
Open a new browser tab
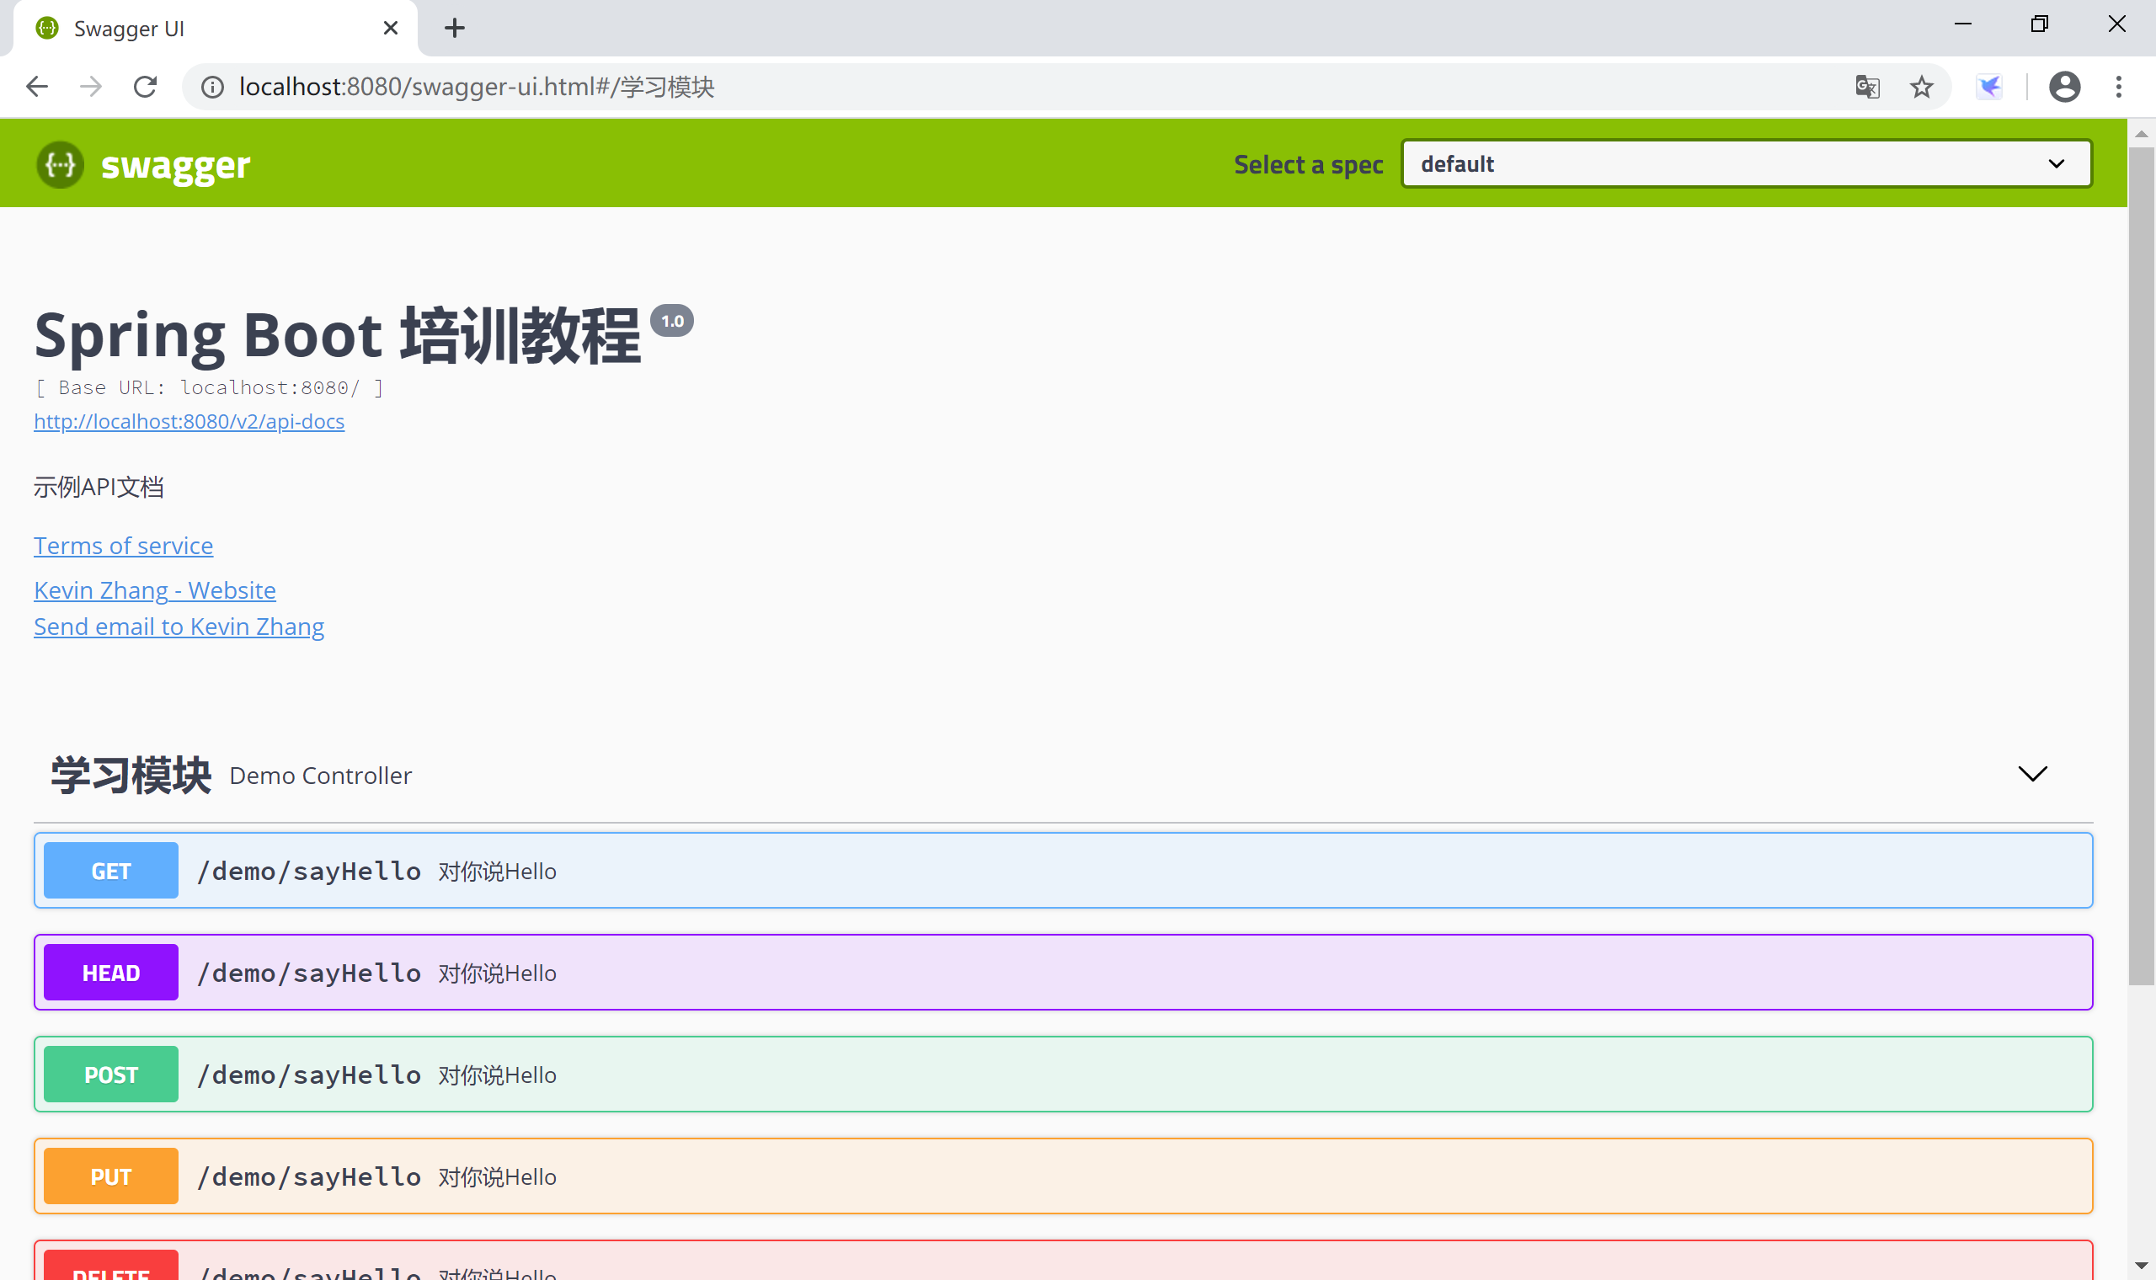pyautogui.click(x=455, y=29)
